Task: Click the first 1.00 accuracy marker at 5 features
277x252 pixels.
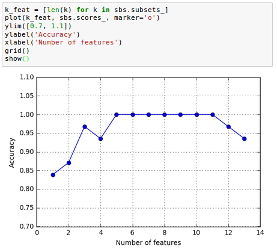Action: click(117, 115)
